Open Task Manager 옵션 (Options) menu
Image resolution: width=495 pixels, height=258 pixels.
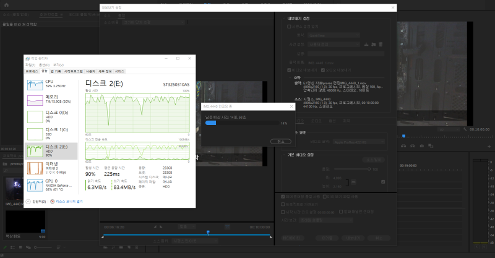44,65
